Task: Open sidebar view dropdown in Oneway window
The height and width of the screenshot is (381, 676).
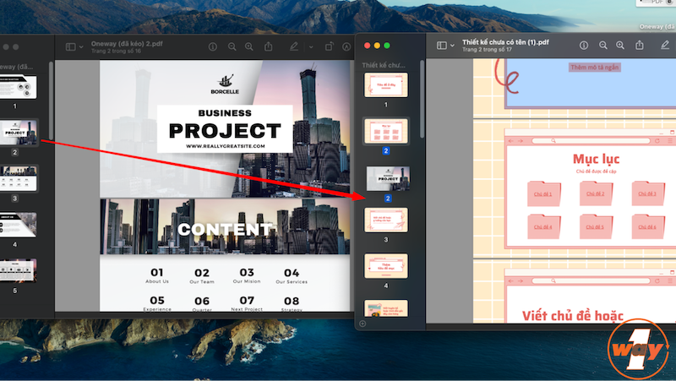Action: pos(81,46)
